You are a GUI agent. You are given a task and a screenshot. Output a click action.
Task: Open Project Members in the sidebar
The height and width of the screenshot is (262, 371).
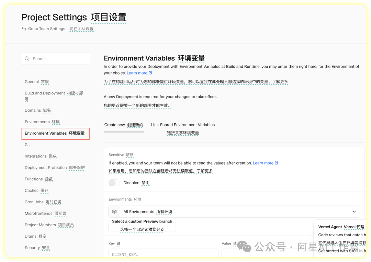[x=49, y=225]
